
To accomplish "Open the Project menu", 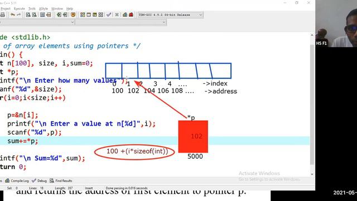I will click(6, 9).
